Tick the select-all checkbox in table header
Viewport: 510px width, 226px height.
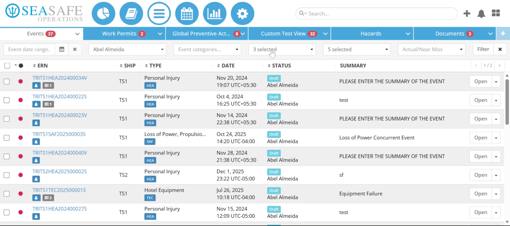(7, 66)
